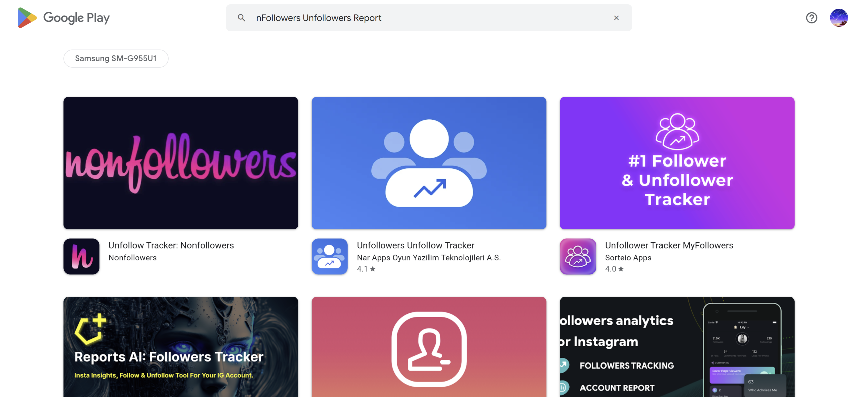Open Reports AI: Followers Tracker banner

181,347
